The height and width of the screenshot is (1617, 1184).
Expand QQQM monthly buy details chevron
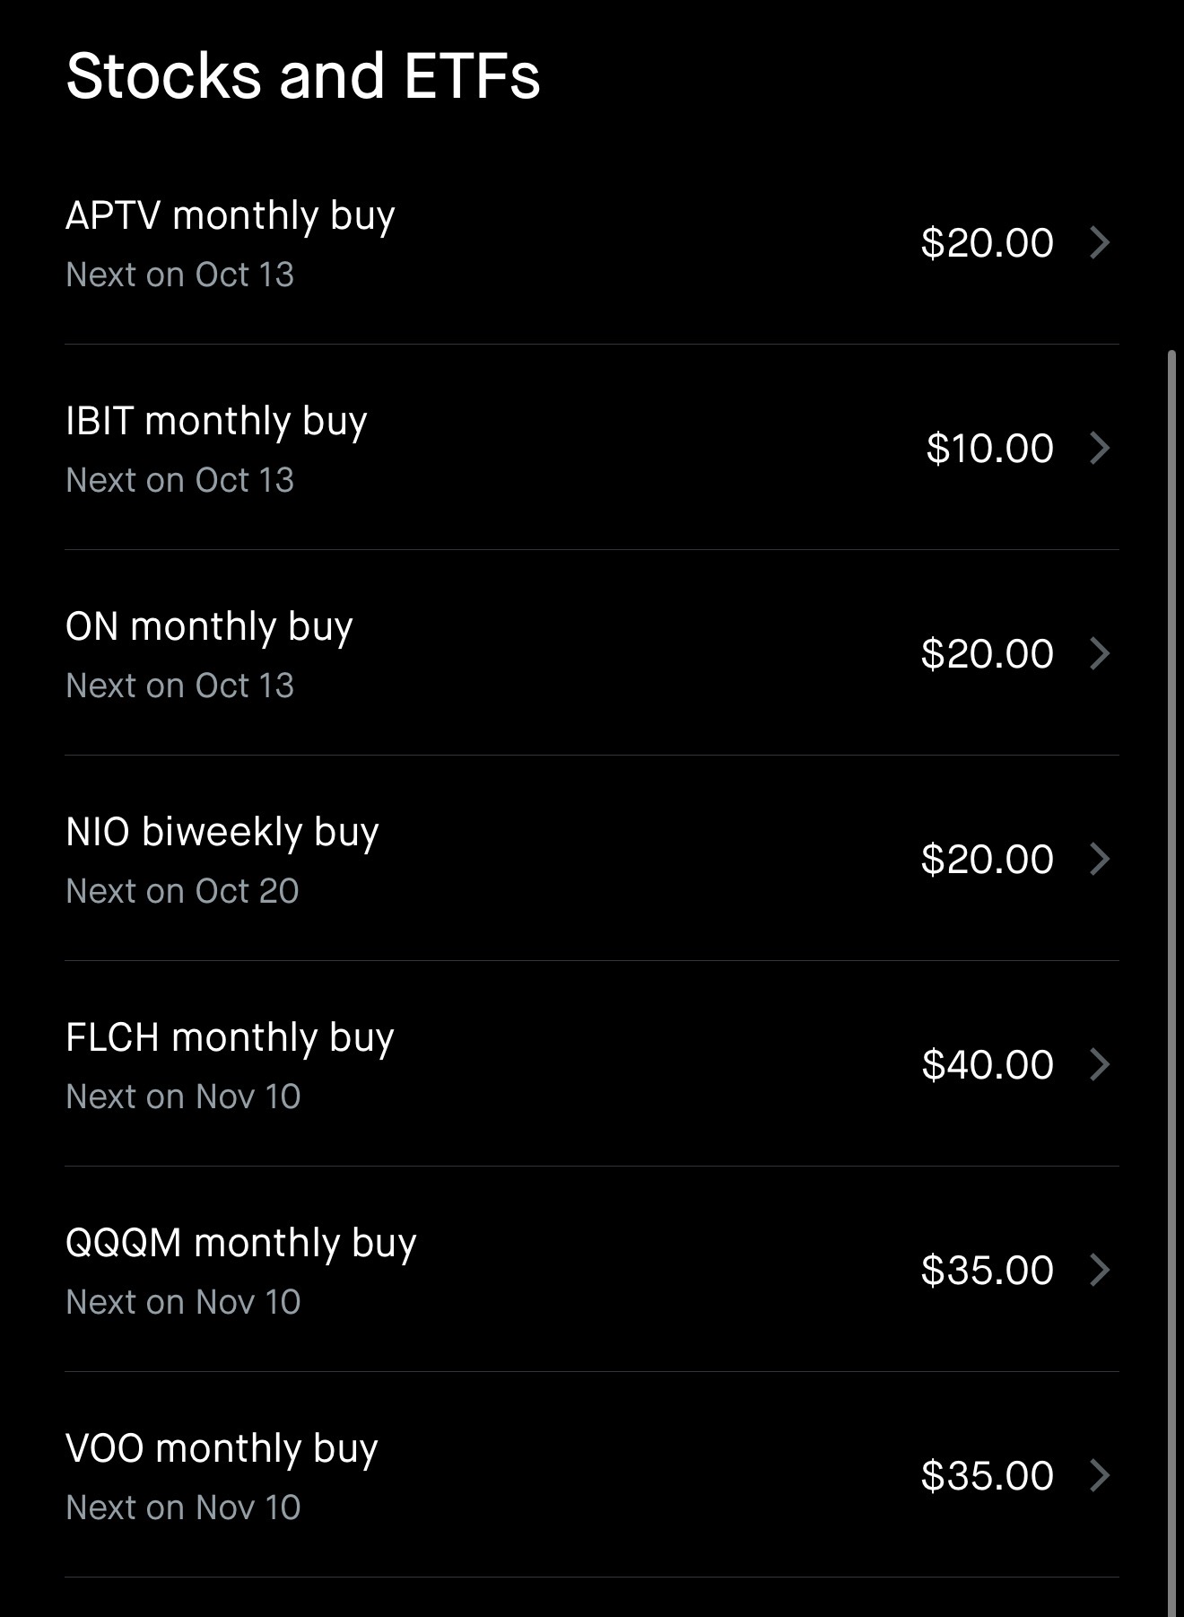tap(1100, 1270)
